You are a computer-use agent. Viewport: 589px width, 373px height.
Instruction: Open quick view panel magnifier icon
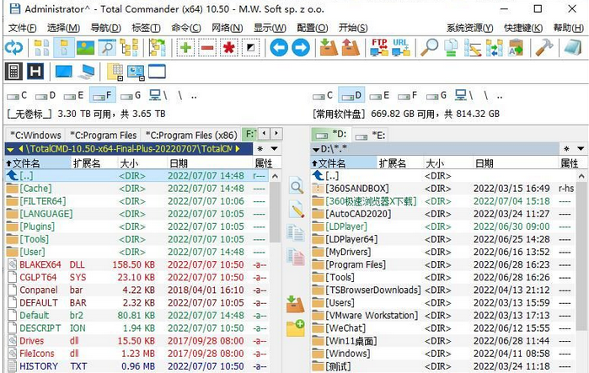[107, 48]
